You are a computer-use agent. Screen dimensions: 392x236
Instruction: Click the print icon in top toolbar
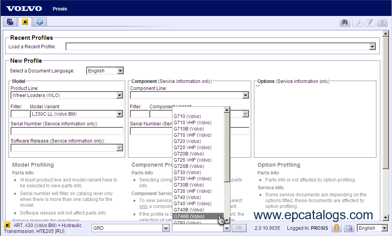357,22
